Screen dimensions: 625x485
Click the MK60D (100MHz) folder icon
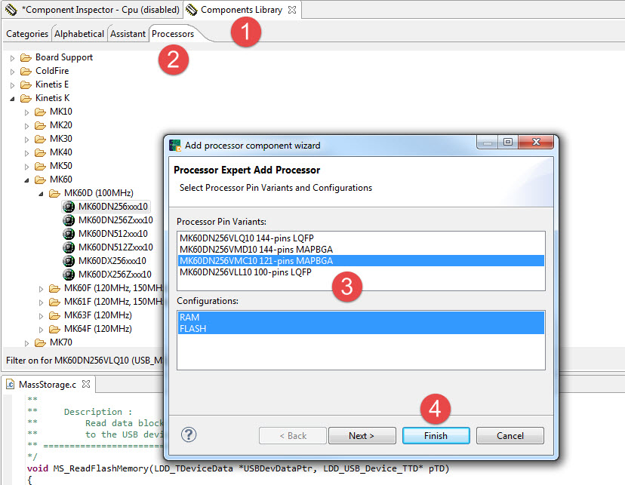tap(54, 193)
